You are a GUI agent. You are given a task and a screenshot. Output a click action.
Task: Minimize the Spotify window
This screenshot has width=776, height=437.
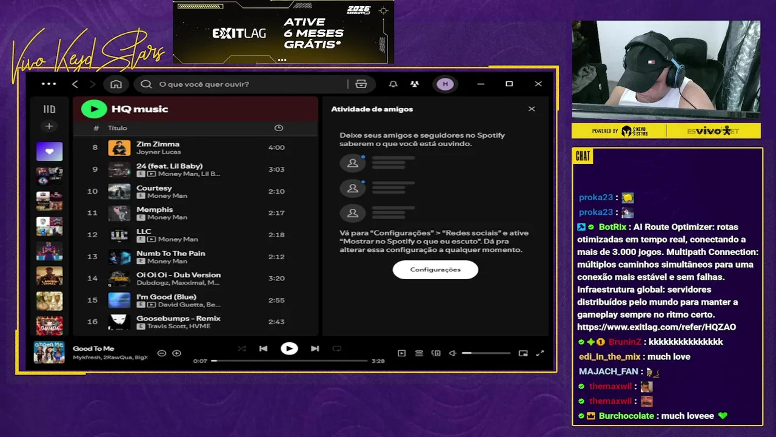point(481,84)
